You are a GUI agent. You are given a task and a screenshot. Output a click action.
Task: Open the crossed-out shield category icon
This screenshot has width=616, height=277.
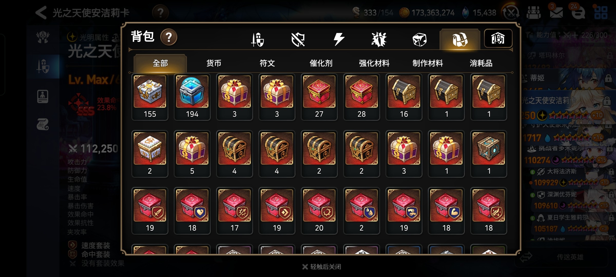click(298, 39)
